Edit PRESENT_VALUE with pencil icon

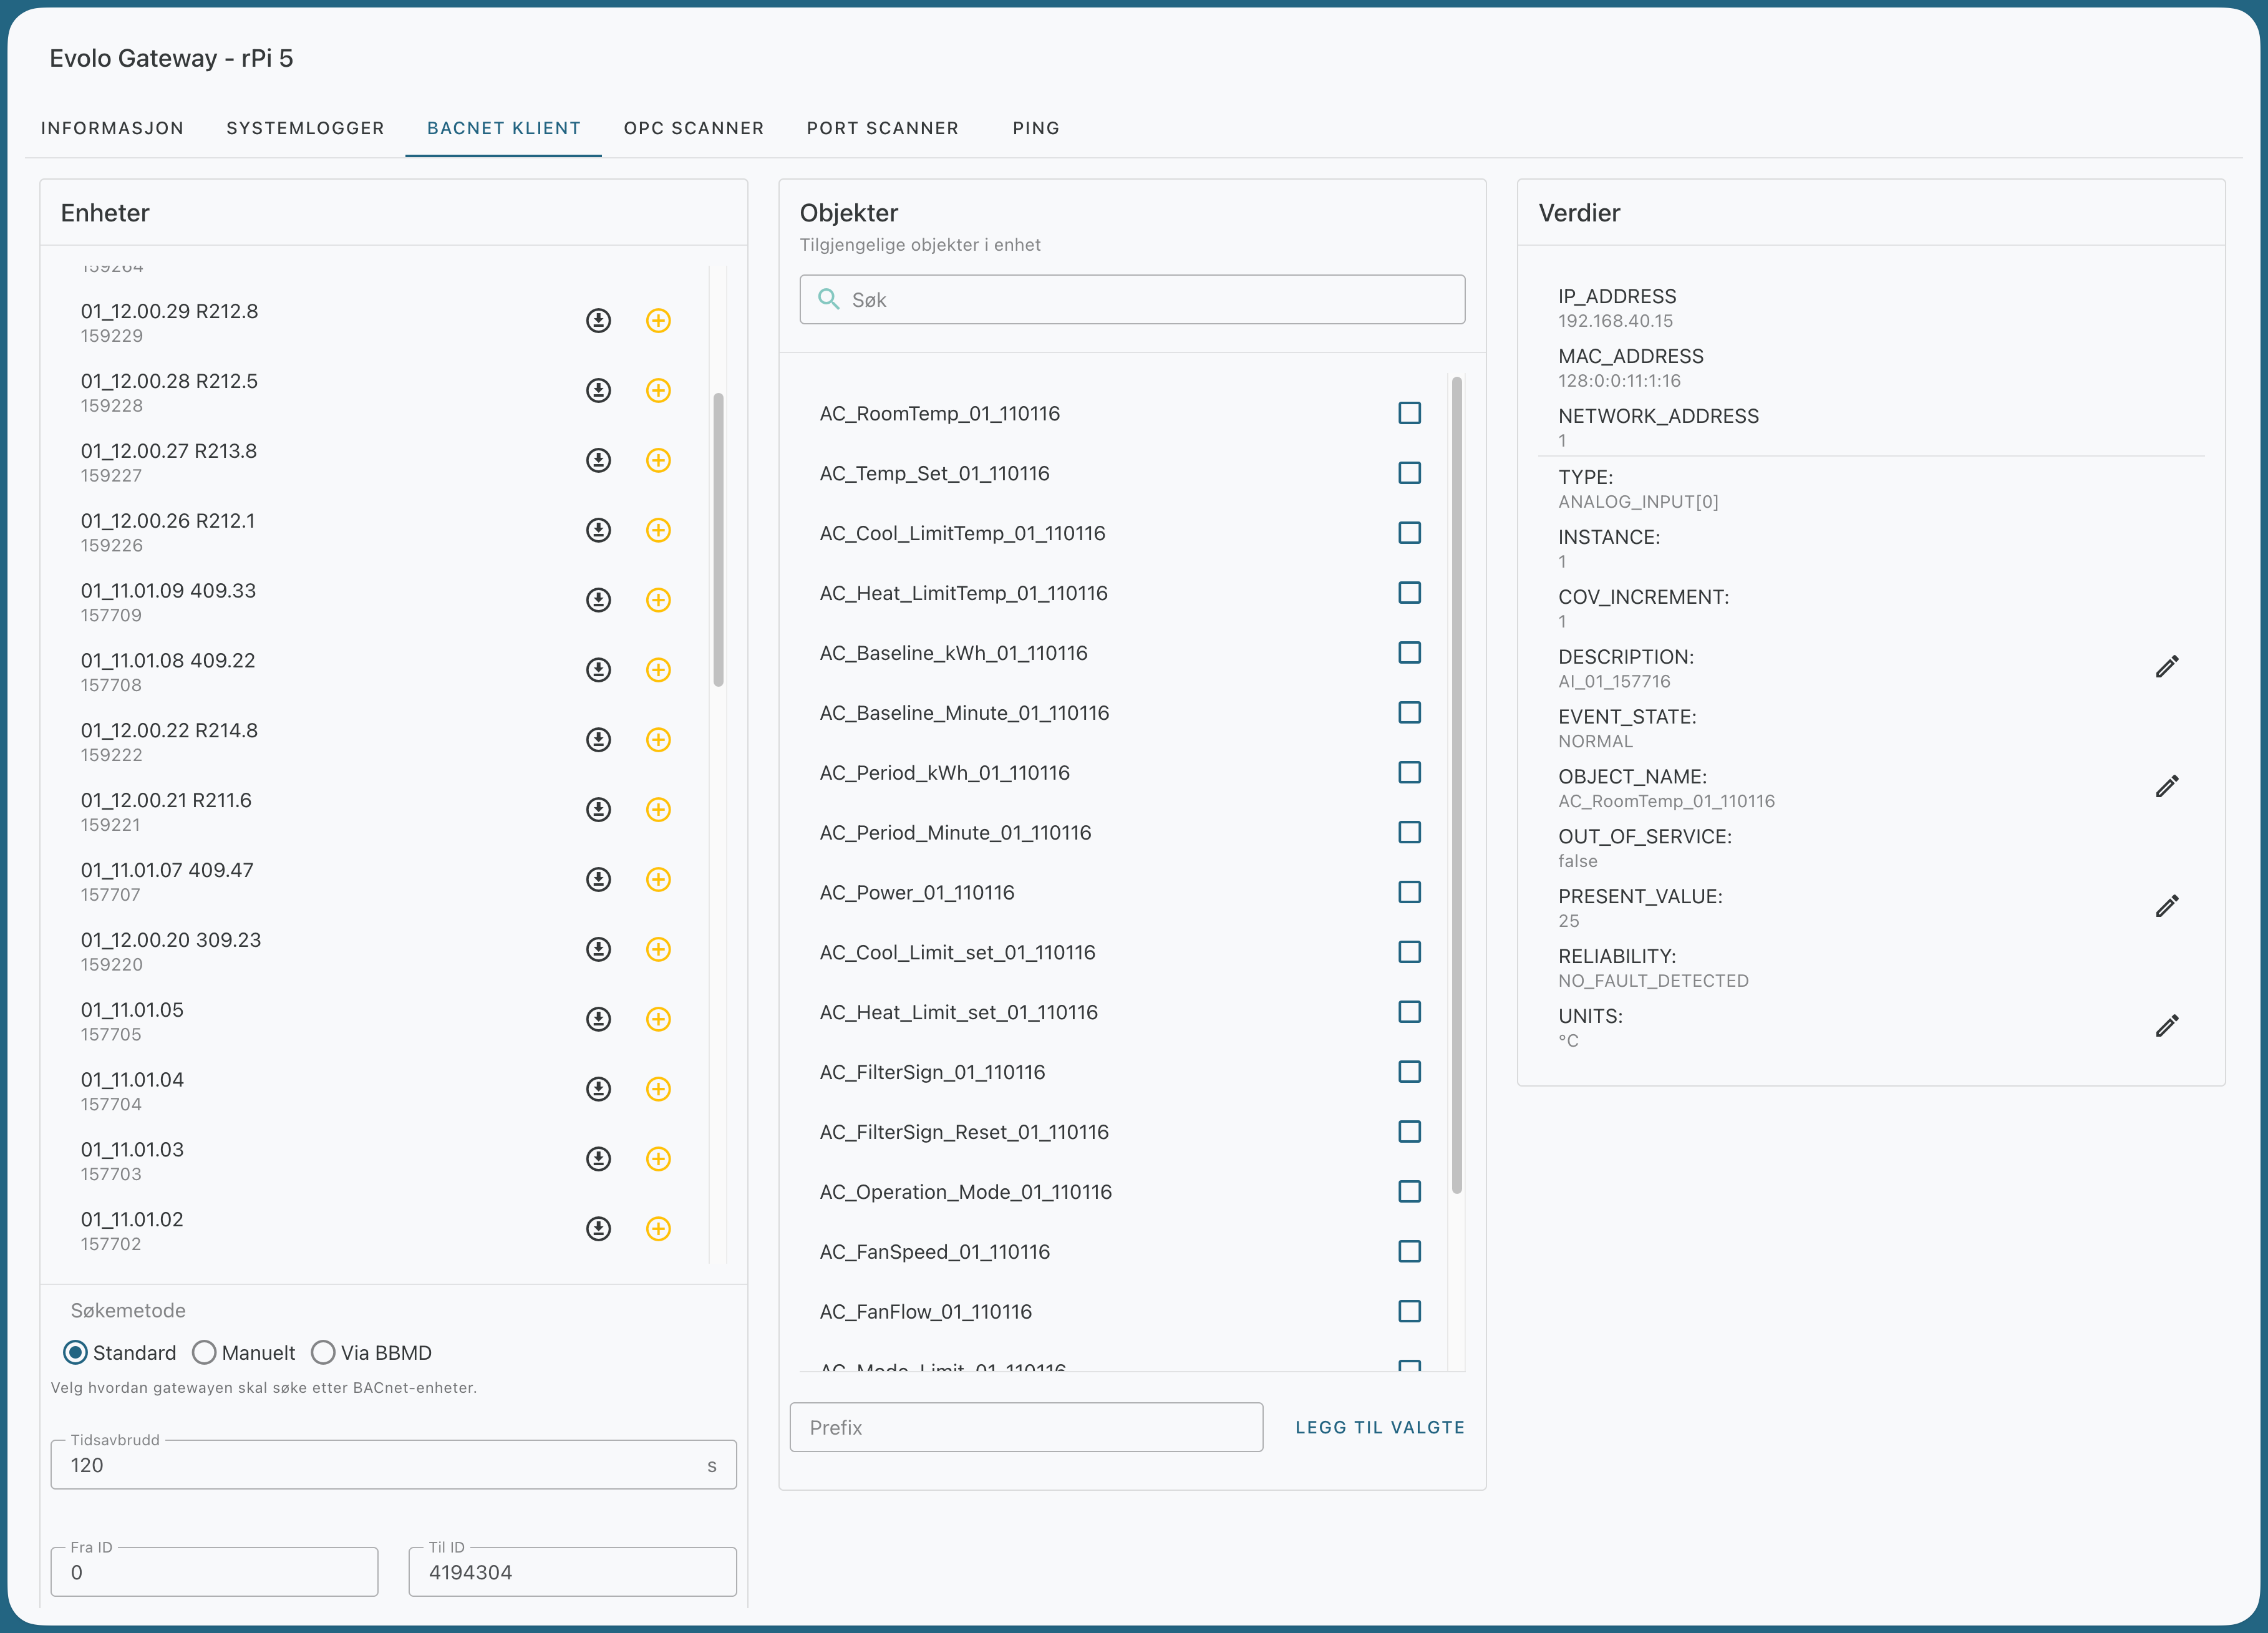2167,907
